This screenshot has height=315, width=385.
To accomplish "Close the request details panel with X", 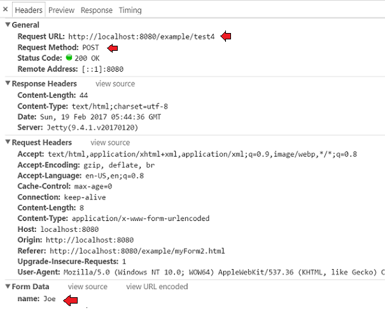I will click(x=6, y=10).
